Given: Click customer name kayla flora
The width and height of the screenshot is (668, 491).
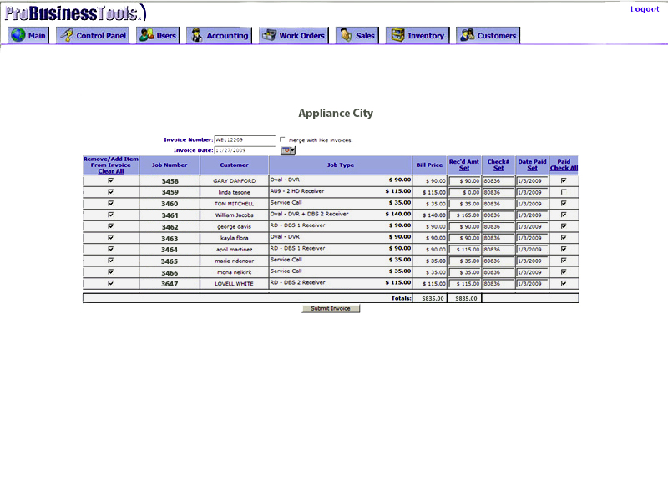Looking at the screenshot, I should pos(235,238).
